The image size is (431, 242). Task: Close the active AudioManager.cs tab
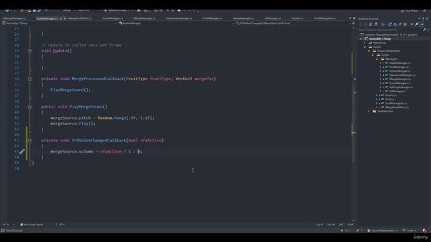(65, 19)
